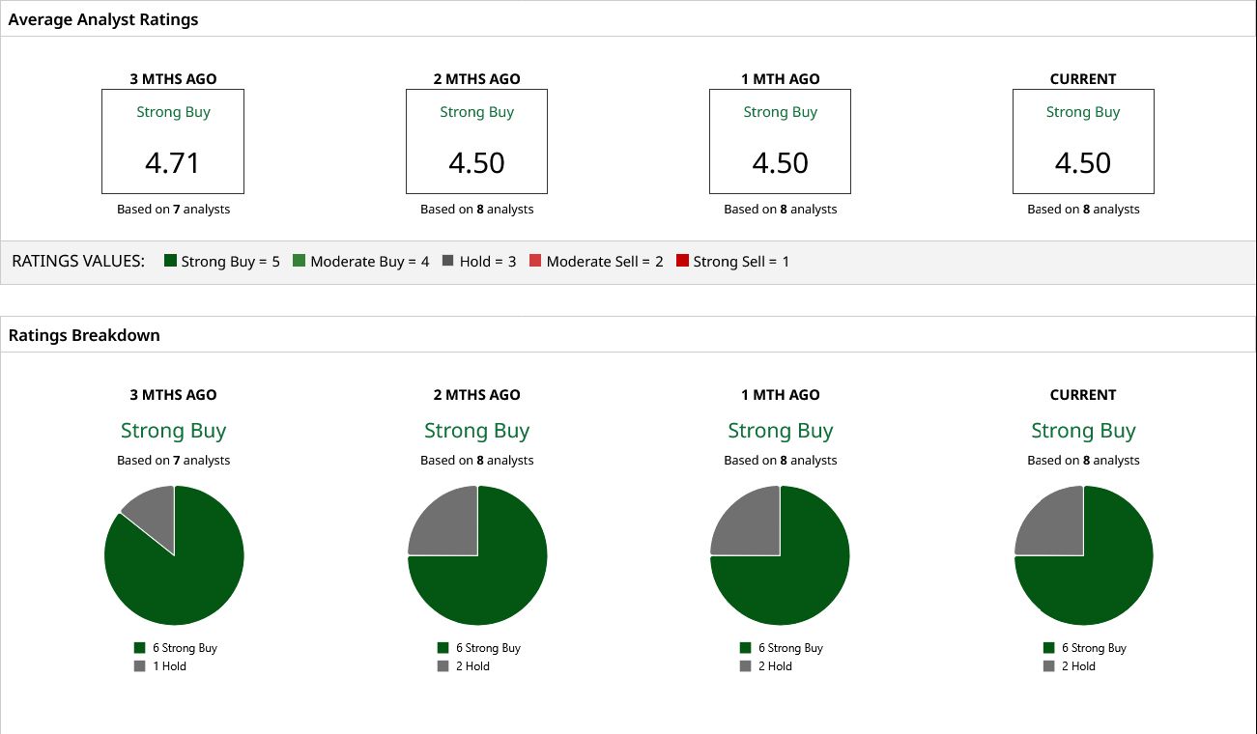
Task: Click the Strong Sell legend red square
Action: pyautogui.click(x=682, y=261)
